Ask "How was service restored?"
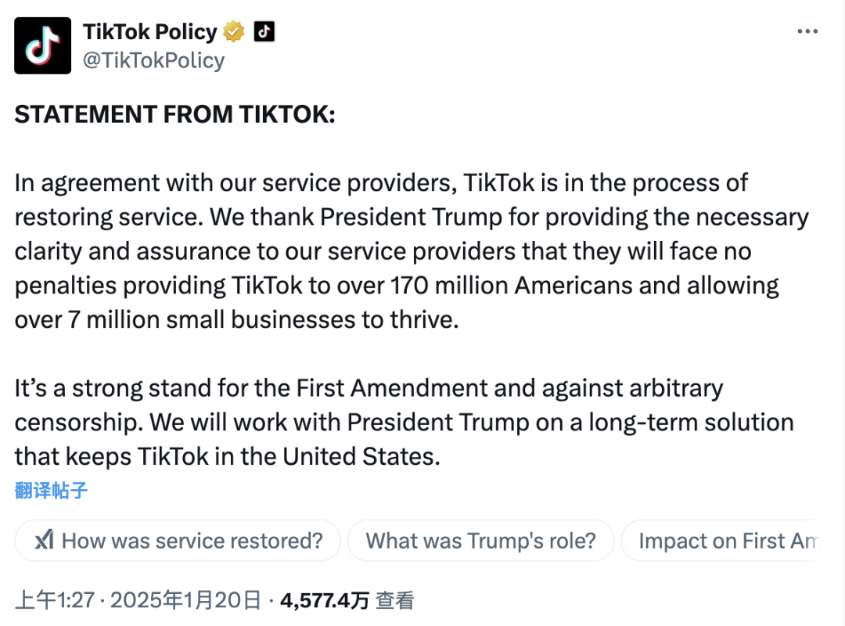 [x=178, y=540]
